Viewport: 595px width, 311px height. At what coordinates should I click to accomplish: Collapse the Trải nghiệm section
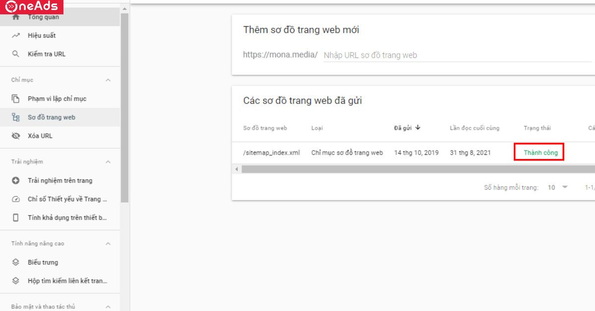(x=108, y=161)
